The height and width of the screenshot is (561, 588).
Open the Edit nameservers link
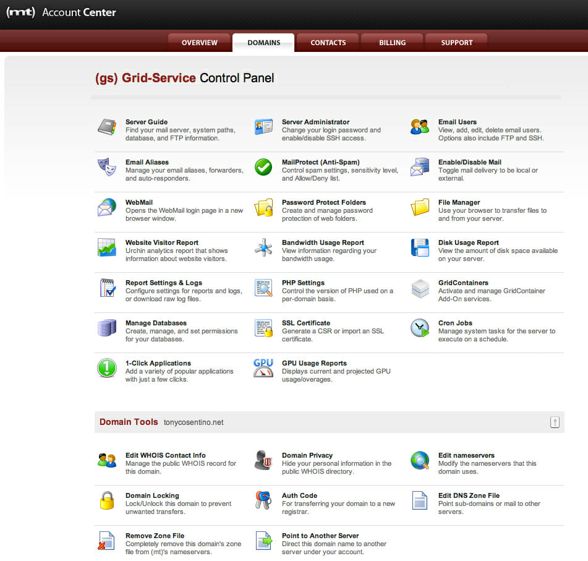point(466,455)
